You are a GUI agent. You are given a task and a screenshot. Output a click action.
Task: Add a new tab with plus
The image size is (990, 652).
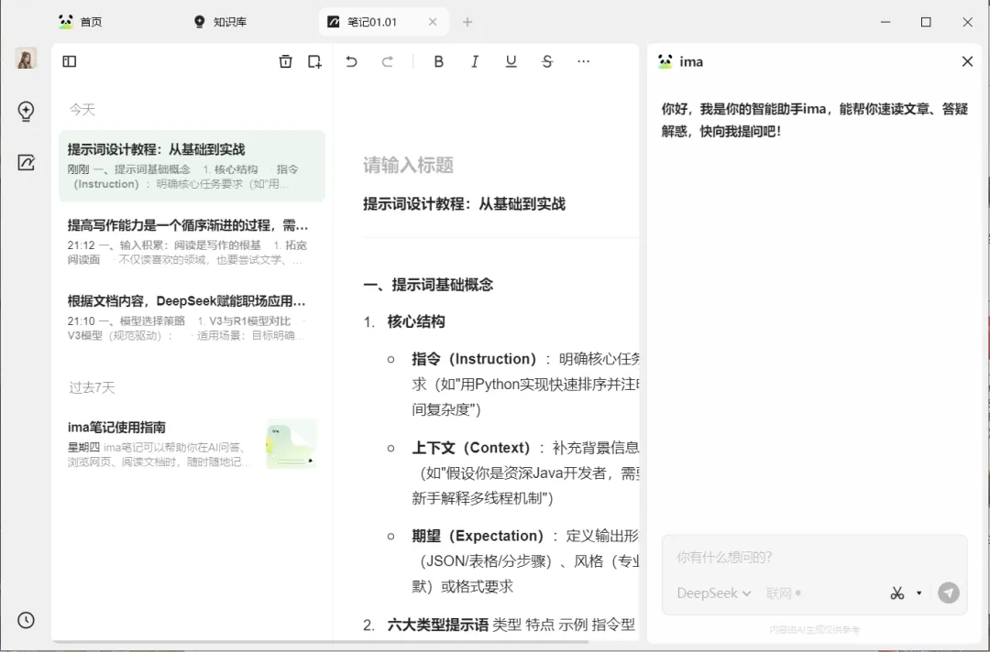[x=467, y=22]
